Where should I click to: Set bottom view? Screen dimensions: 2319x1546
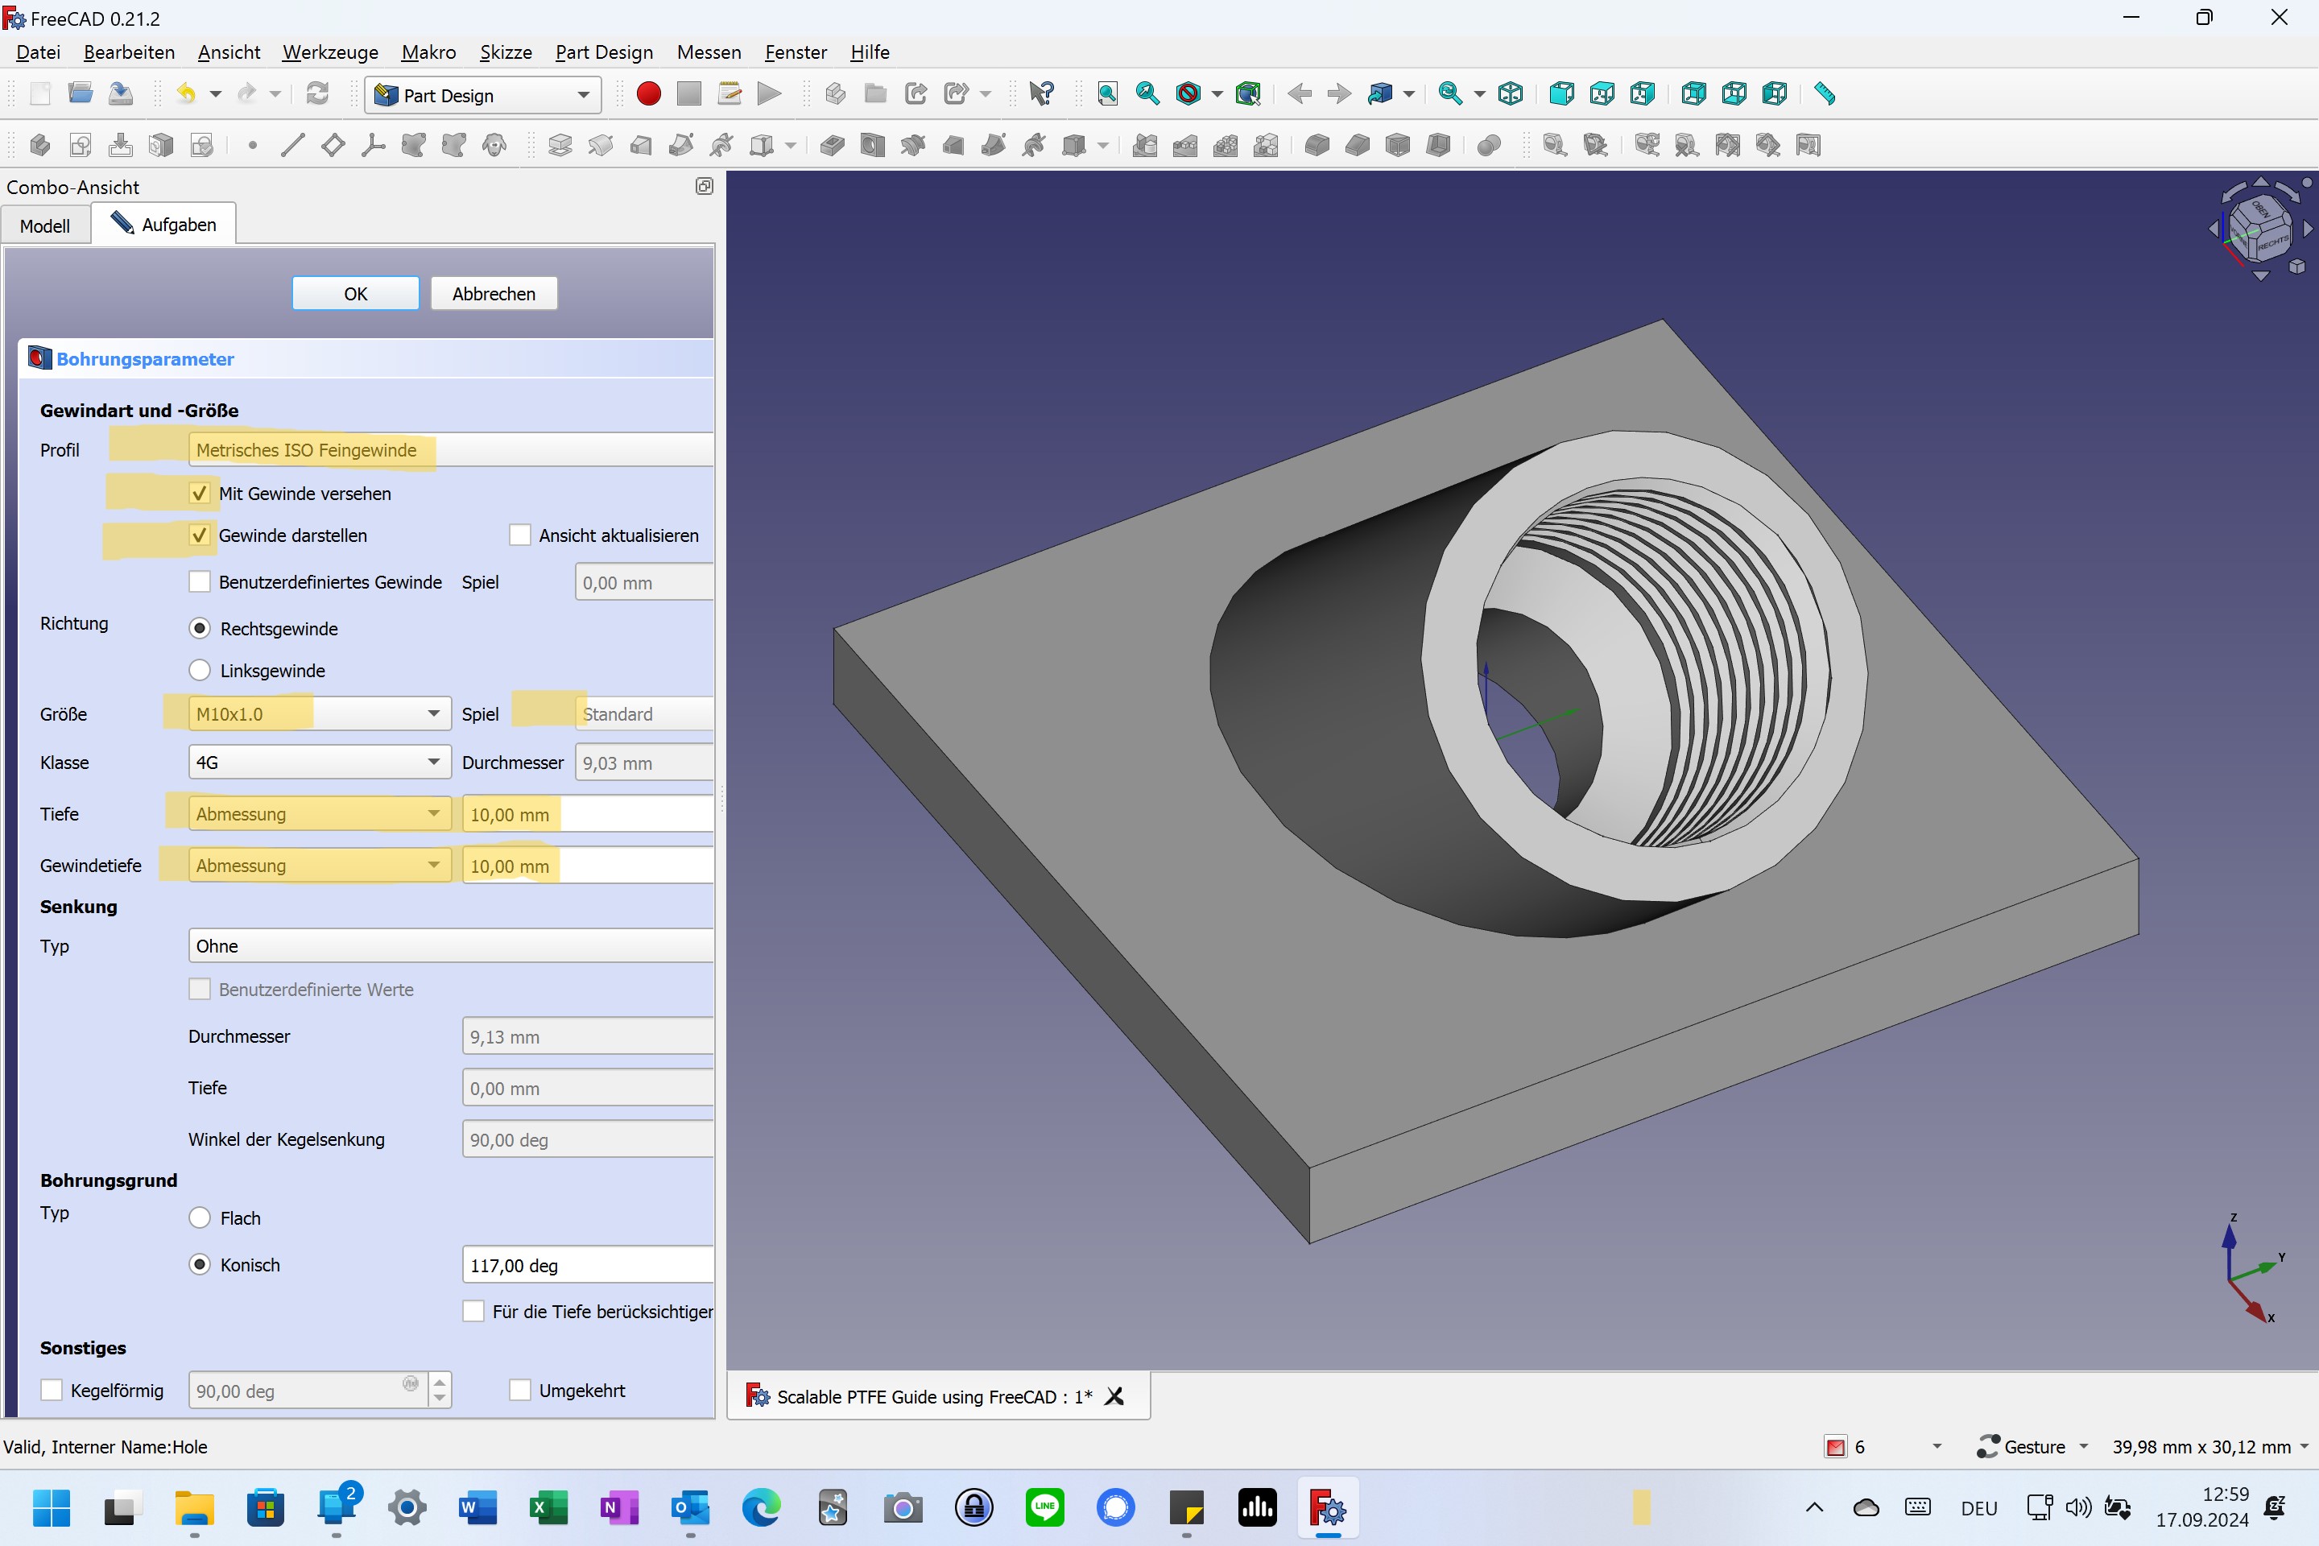point(1734,93)
